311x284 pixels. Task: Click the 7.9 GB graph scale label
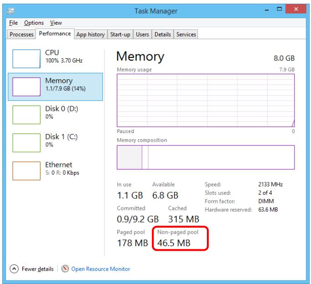tap(287, 70)
